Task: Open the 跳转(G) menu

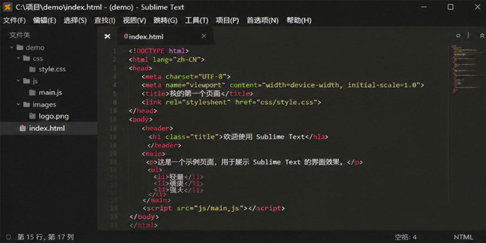Action: pyautogui.click(x=165, y=21)
